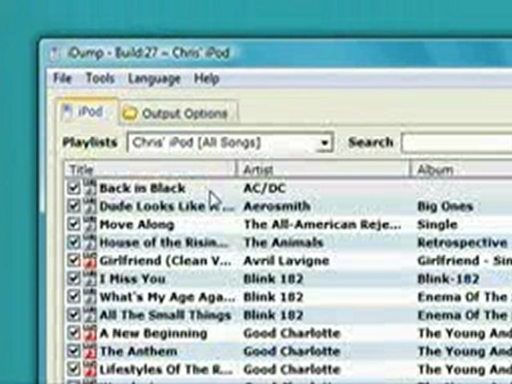The width and height of the screenshot is (512, 384).
Task: Click the album cell Blink-182
Action: [448, 279]
